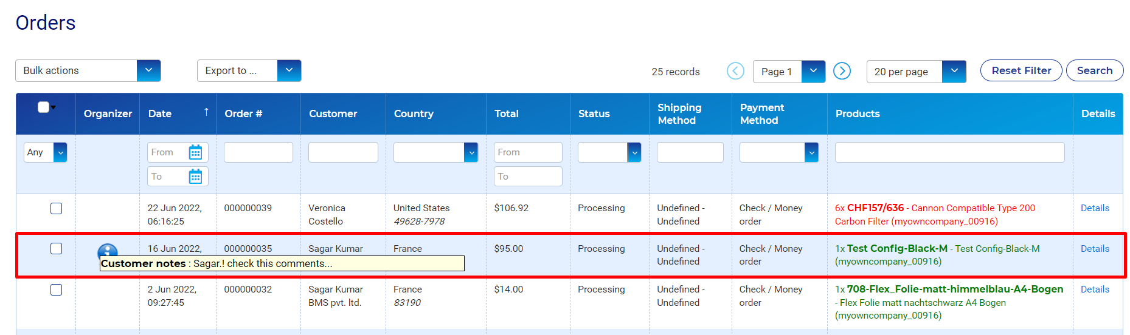Screen dimensions: 1130x335
Task: Open Date To calendar picker icon
Action: pos(195,177)
